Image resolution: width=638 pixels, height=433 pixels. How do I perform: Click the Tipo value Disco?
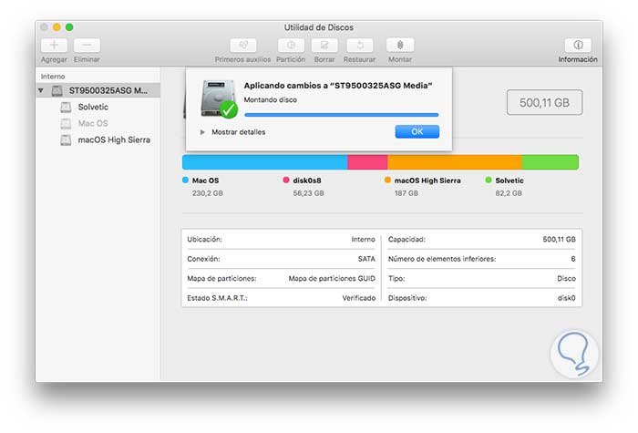click(566, 278)
